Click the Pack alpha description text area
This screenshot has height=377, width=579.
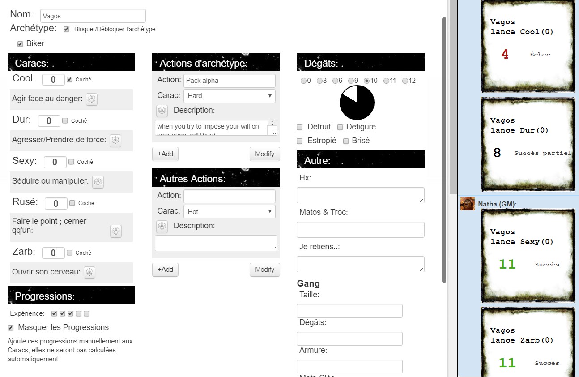pos(216,128)
